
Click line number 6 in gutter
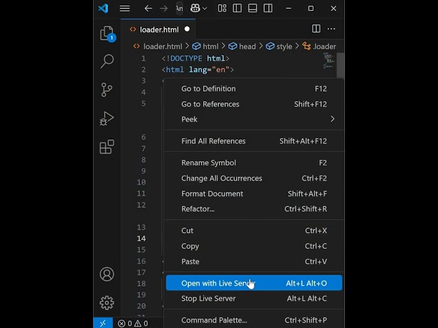(x=143, y=137)
